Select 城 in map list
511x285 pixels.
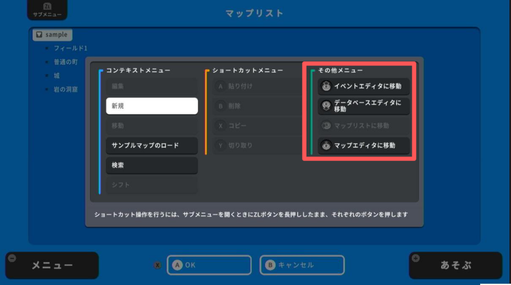(57, 76)
